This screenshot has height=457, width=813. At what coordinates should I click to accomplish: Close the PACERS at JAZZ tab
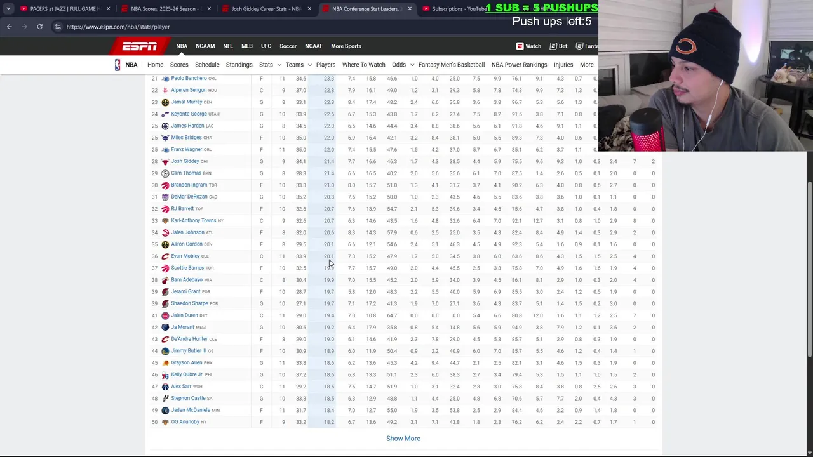tap(108, 9)
